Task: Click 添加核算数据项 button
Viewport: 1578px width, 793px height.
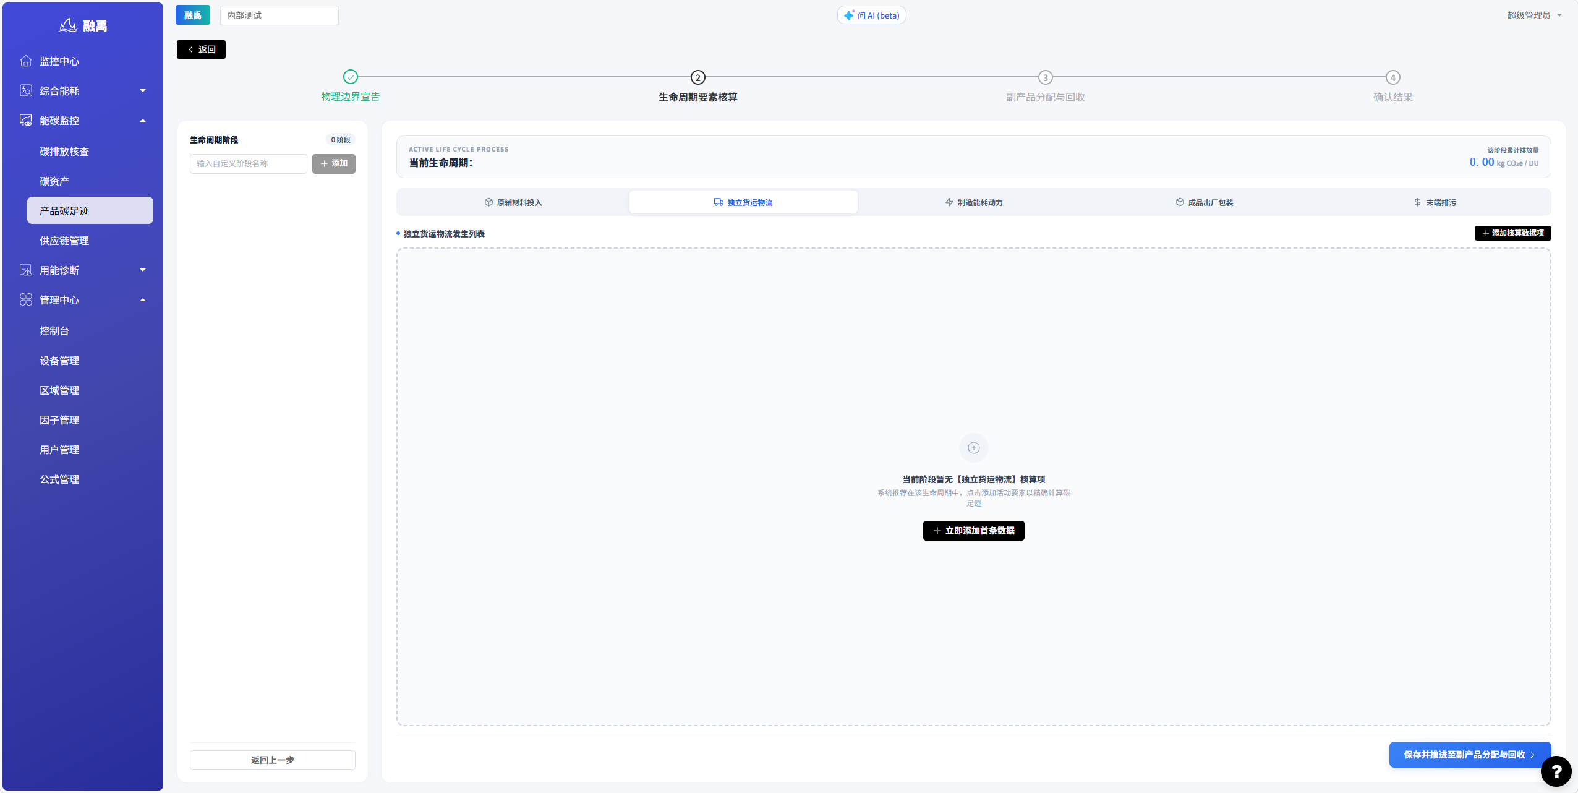Action: click(1512, 233)
